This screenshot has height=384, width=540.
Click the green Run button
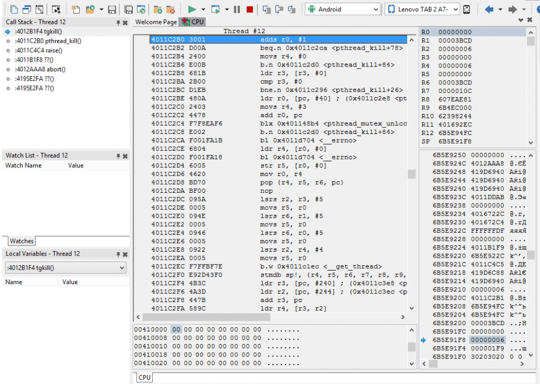point(192,9)
